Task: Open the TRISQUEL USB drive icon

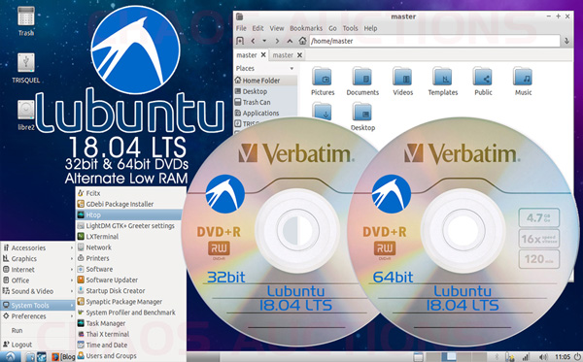Action: tap(26, 67)
